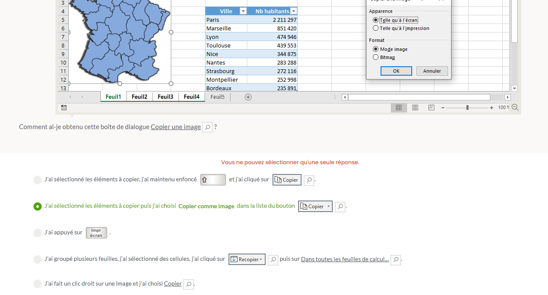Click Page Break Preview view icon
Viewport: 548px width, 295px height.
431,108
